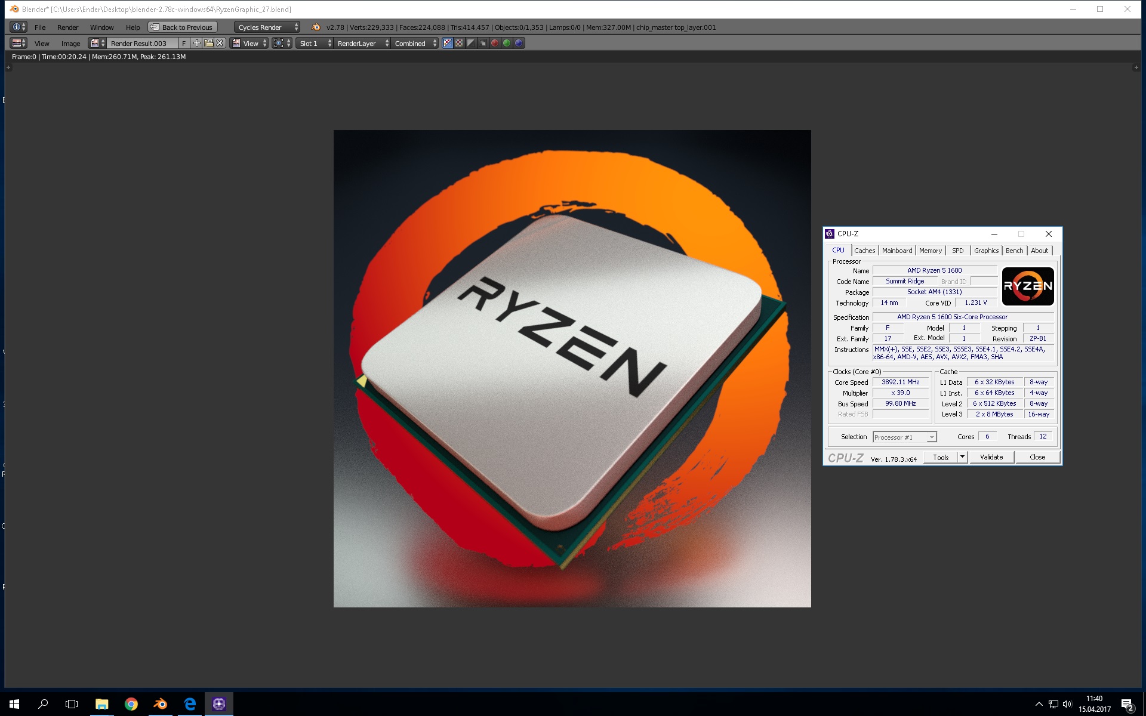Click the Tools button in CPU-Z
The height and width of the screenshot is (716, 1146).
point(941,457)
